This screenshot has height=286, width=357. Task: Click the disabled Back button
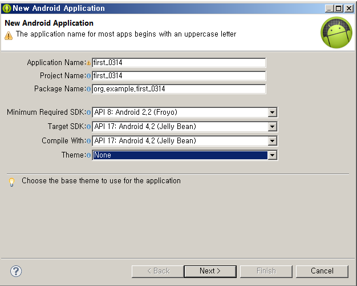[158, 271]
